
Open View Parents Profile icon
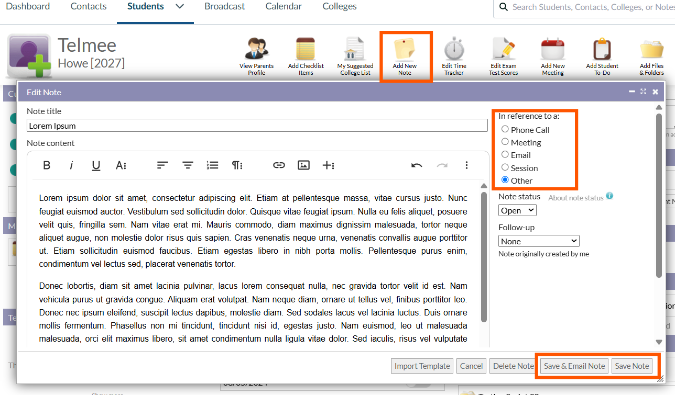coord(256,50)
